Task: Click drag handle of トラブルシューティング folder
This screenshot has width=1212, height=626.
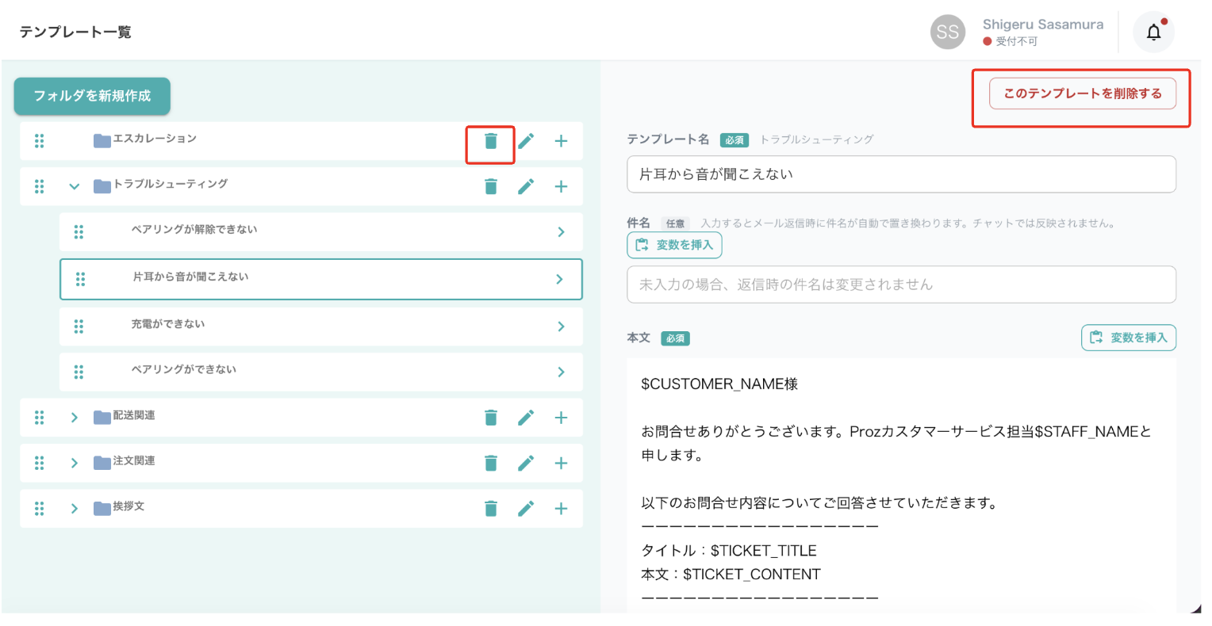Action: [39, 186]
